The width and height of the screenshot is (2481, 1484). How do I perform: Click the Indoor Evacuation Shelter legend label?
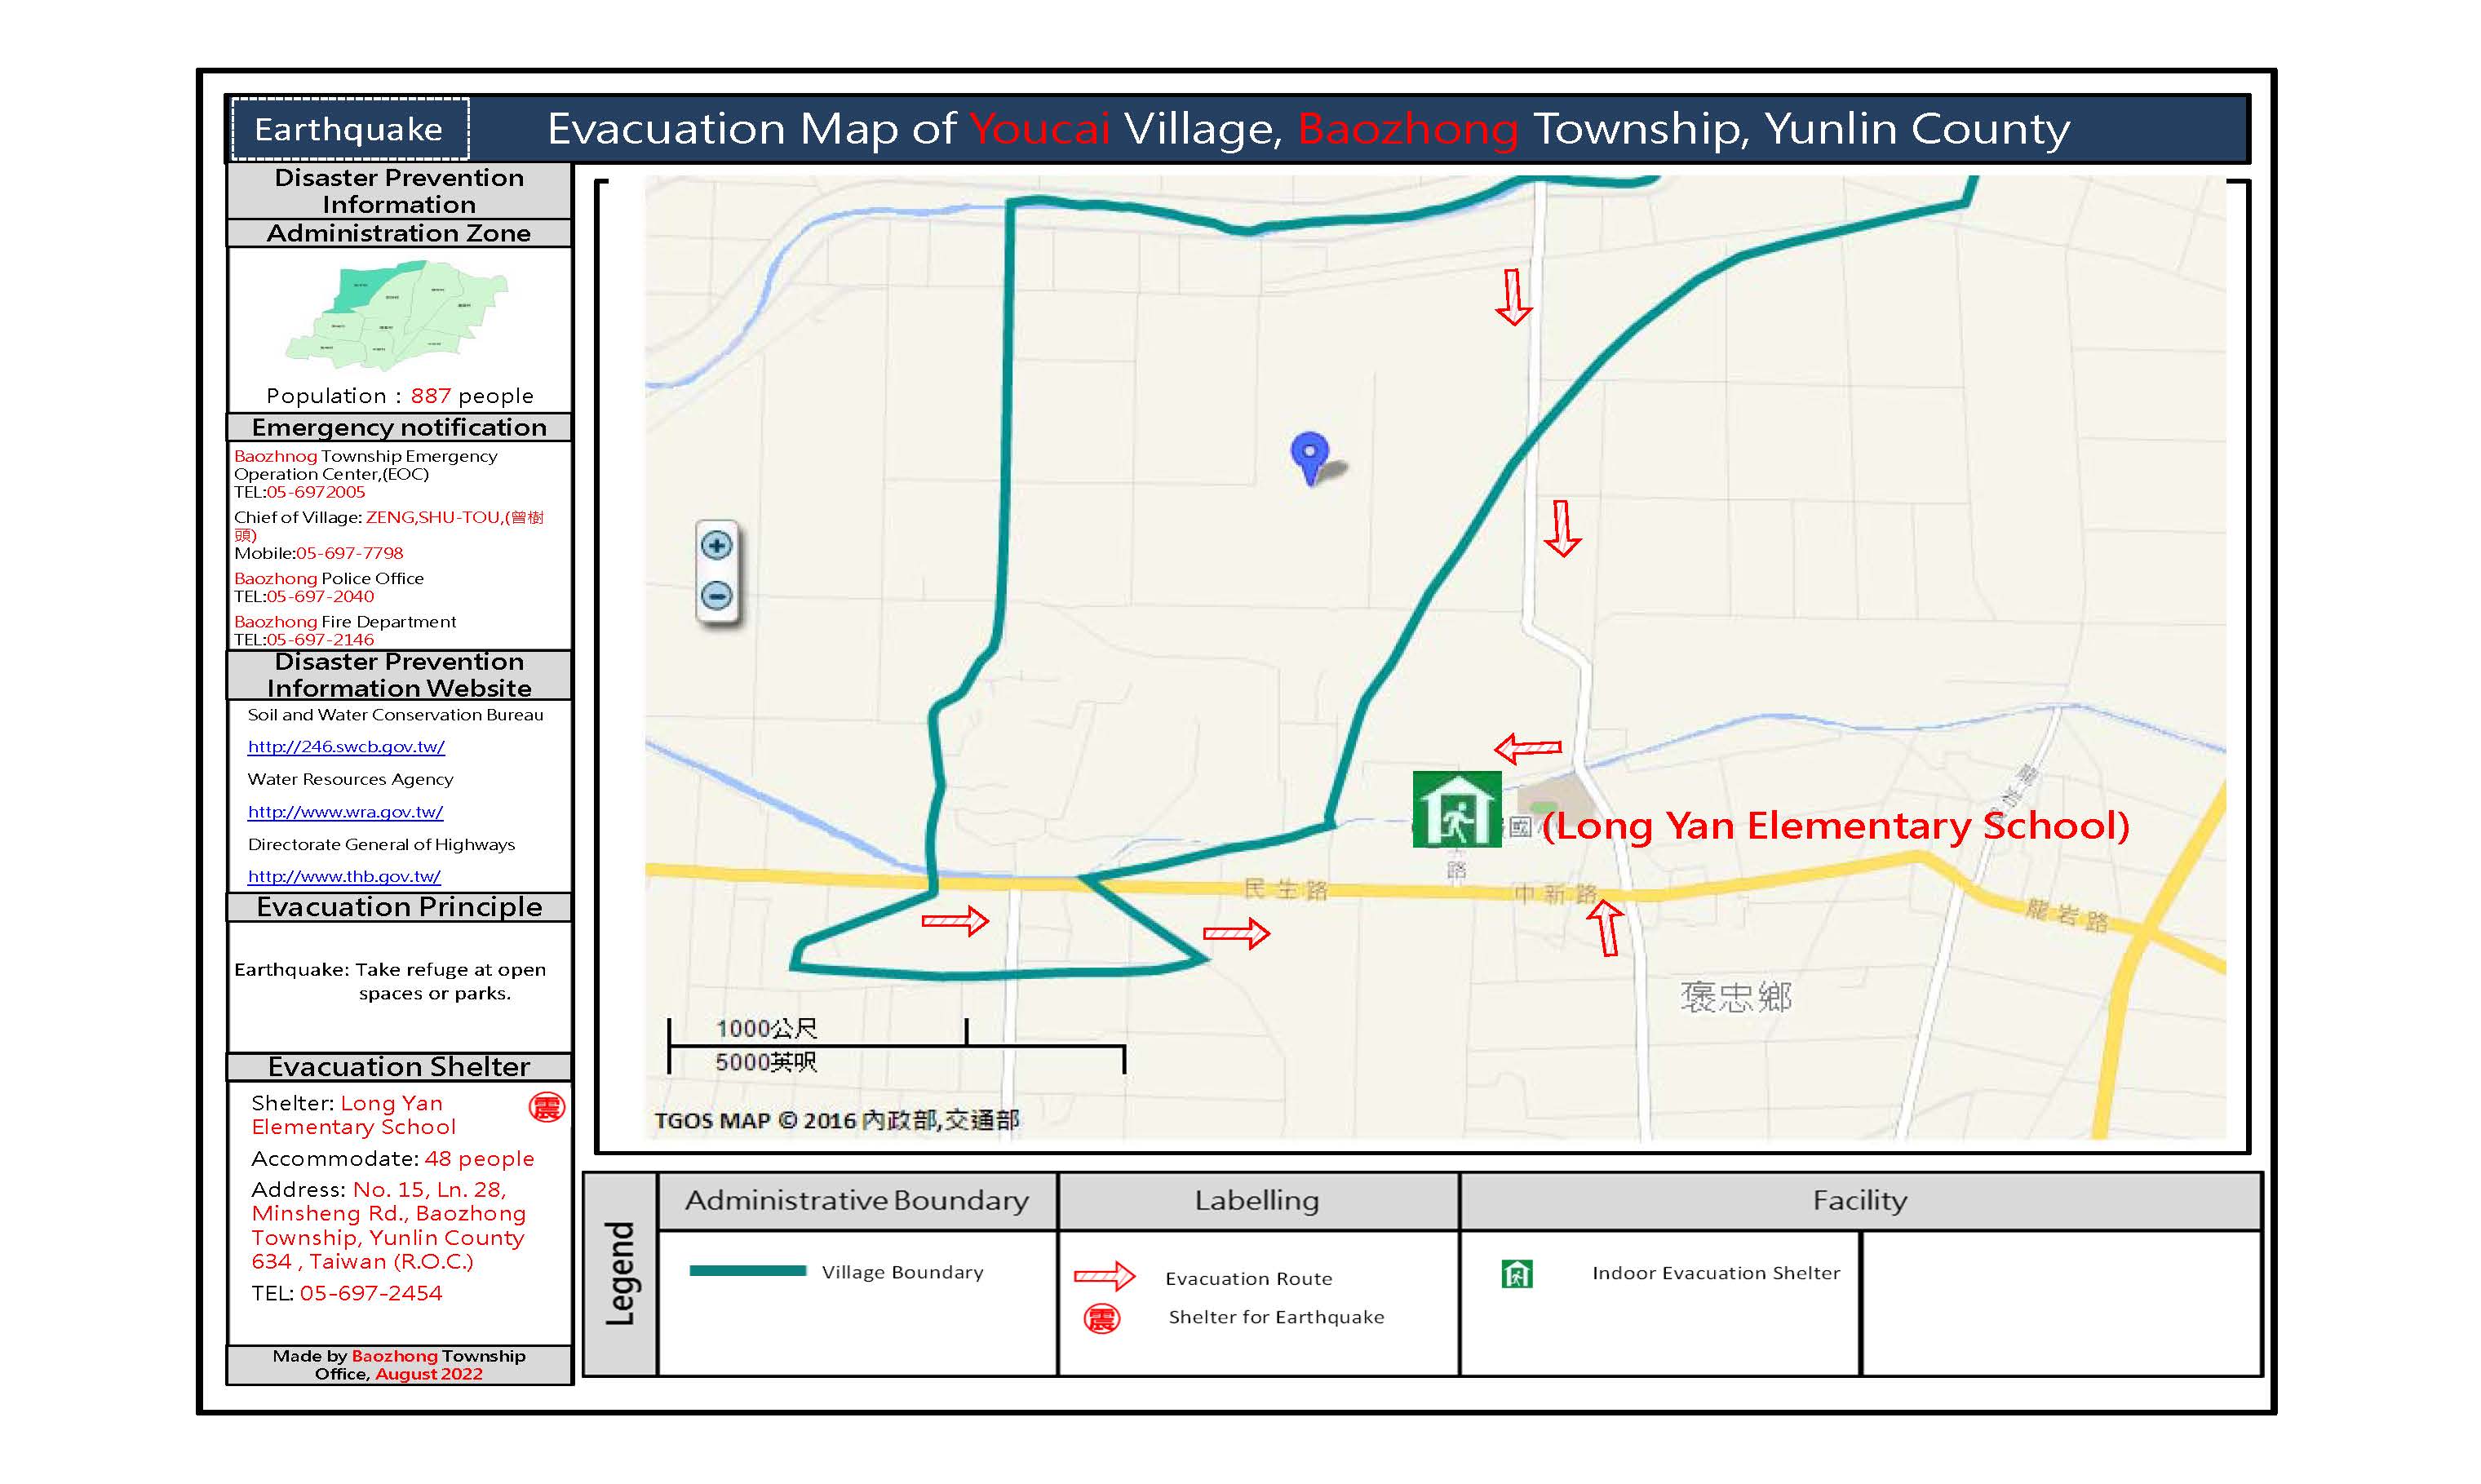[1716, 1273]
